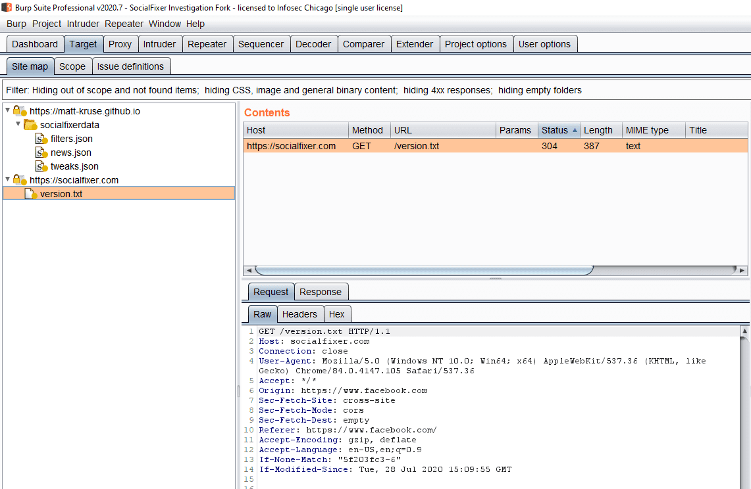Screen dimensions: 751x489
Task: Click the tweaks.json file icon
Action: [x=41, y=166]
